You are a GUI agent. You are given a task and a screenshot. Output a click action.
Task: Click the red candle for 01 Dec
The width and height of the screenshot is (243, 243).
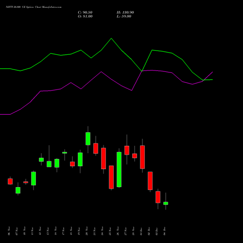pyautogui.click(x=142, y=157)
